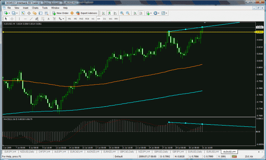266x160 pixels.
Task: Switch timeframe to H1
Action: point(93,19)
